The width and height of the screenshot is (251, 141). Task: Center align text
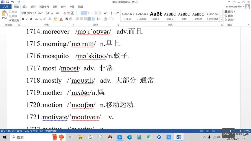click(x=81, y=19)
